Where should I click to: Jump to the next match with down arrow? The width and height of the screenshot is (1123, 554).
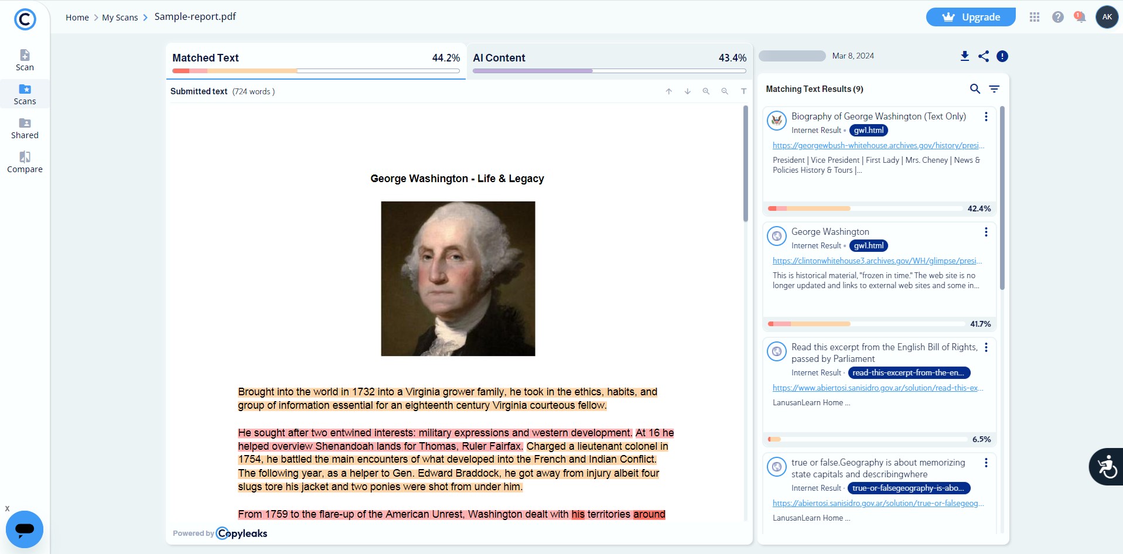coord(688,91)
